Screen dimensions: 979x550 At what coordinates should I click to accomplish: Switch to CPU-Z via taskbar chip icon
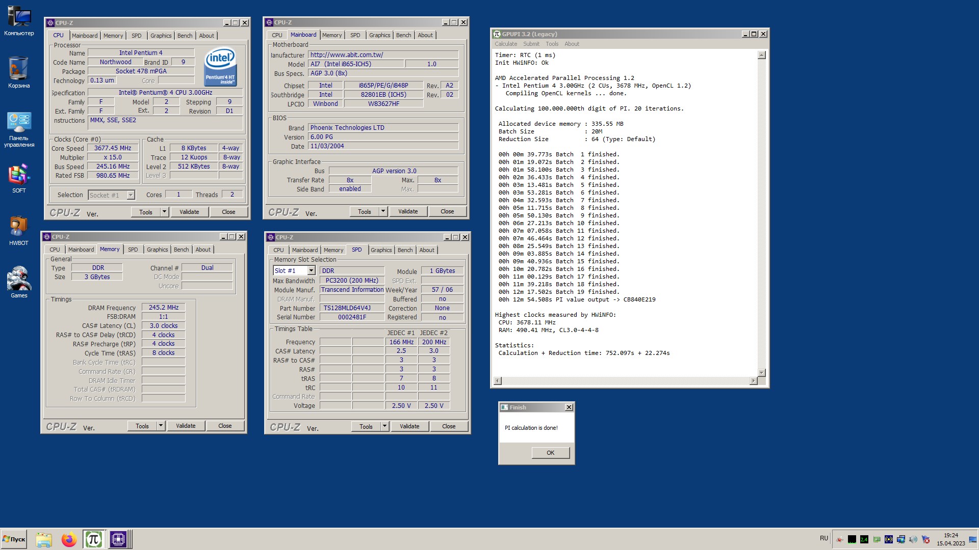(118, 539)
